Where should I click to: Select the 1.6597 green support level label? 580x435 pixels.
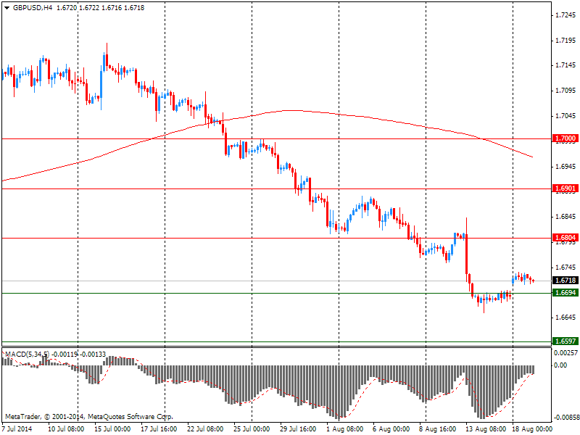(565, 341)
